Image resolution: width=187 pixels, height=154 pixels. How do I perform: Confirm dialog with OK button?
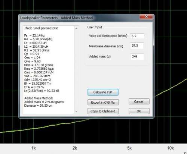click(139, 111)
